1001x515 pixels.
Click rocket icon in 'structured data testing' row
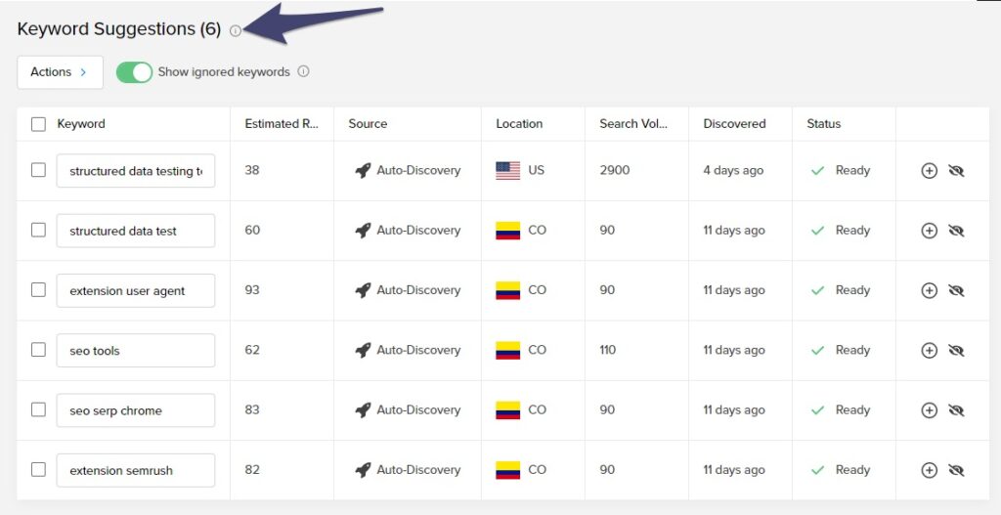(363, 170)
